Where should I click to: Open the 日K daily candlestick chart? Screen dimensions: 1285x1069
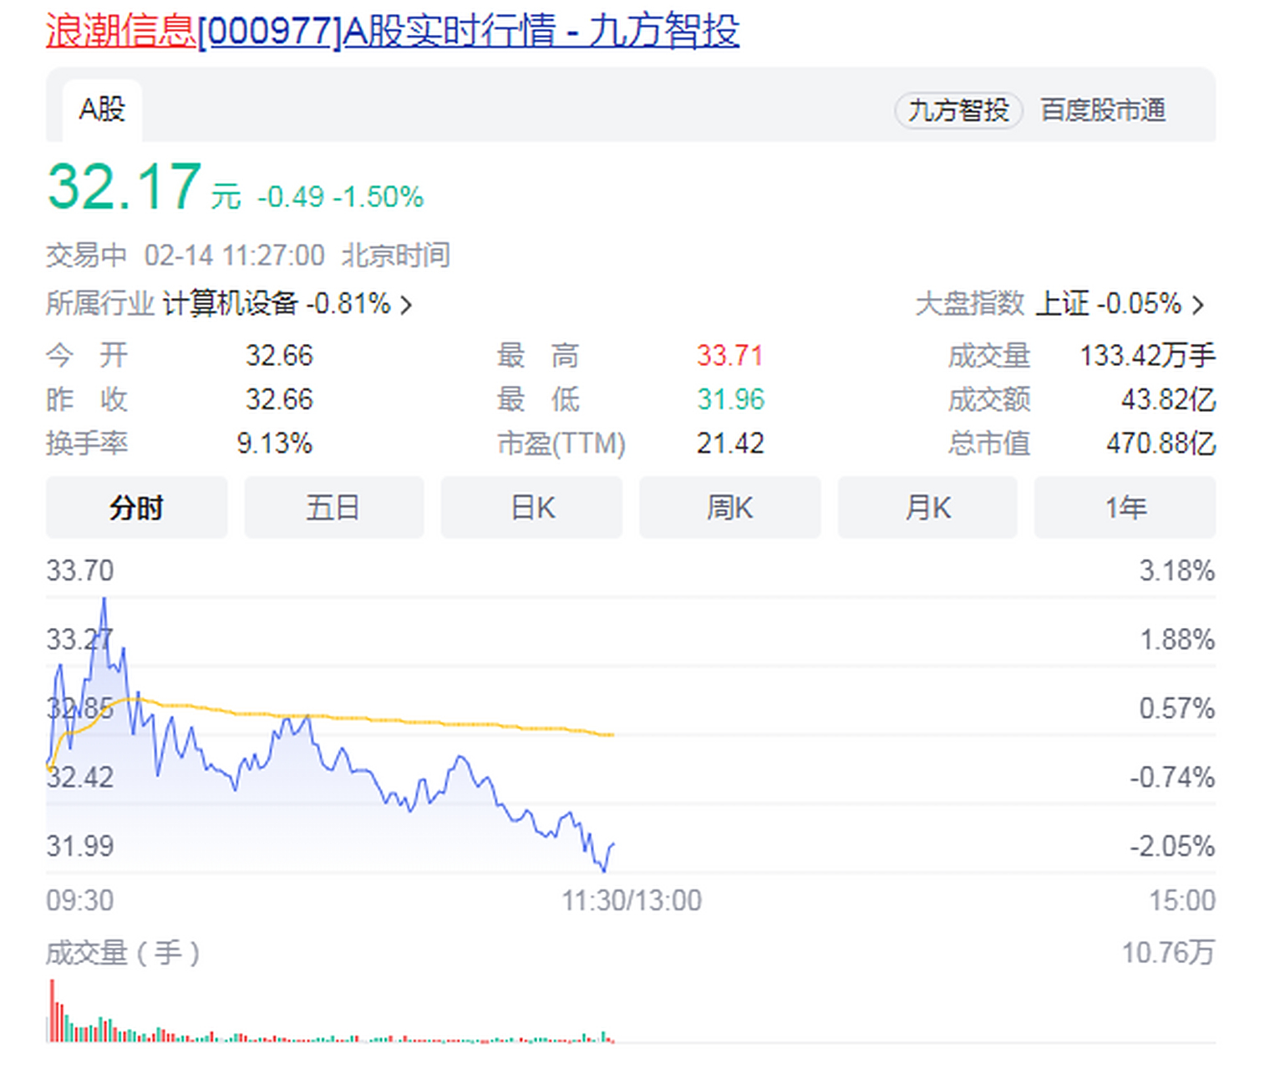click(531, 507)
